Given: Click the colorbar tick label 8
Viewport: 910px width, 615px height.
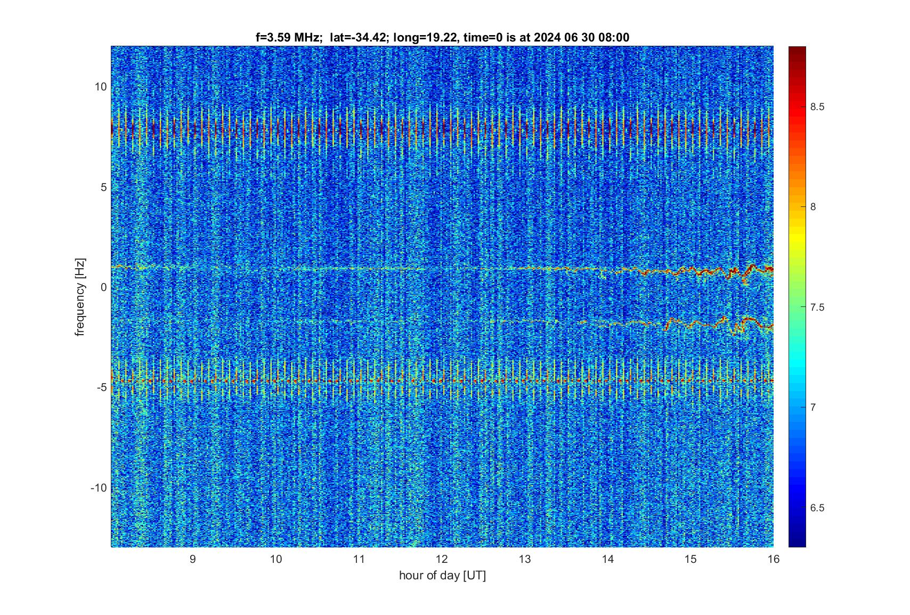Looking at the screenshot, I should (x=813, y=207).
